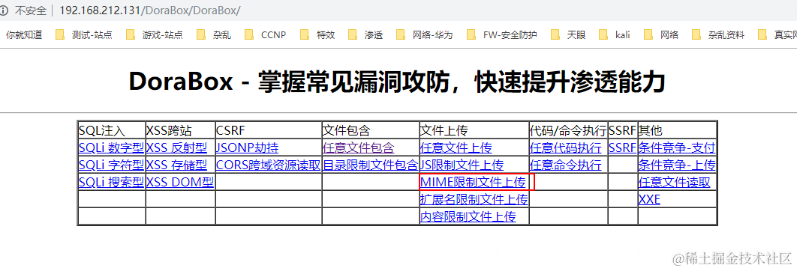The width and height of the screenshot is (797, 271).
Task: Open the 内容限制文件上传 link
Action: click(x=468, y=216)
